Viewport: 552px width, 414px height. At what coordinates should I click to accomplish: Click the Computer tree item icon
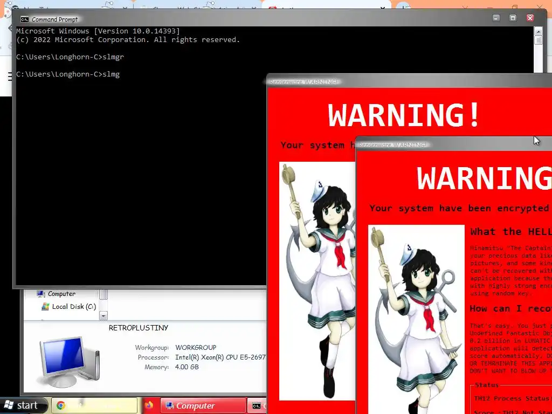point(41,294)
